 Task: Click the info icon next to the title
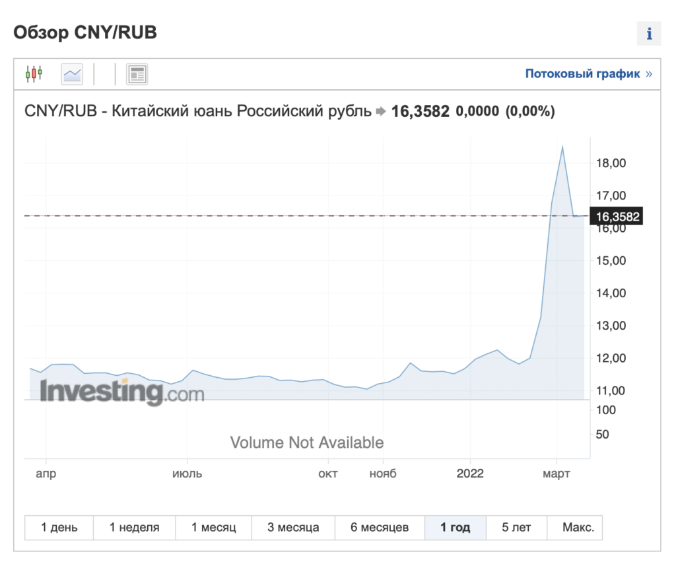point(649,33)
